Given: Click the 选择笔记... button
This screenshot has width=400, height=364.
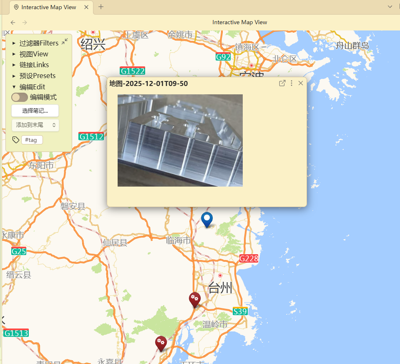Looking at the screenshot, I should tap(35, 111).
